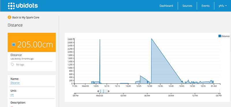Go back to My Spark Core
Image resolution: width=231 pixels, height=107 pixels.
[x=26, y=18]
